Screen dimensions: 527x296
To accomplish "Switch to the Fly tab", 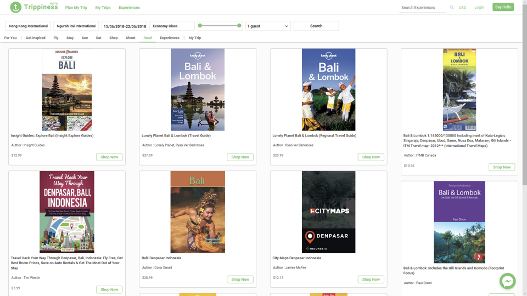I will pos(56,38).
